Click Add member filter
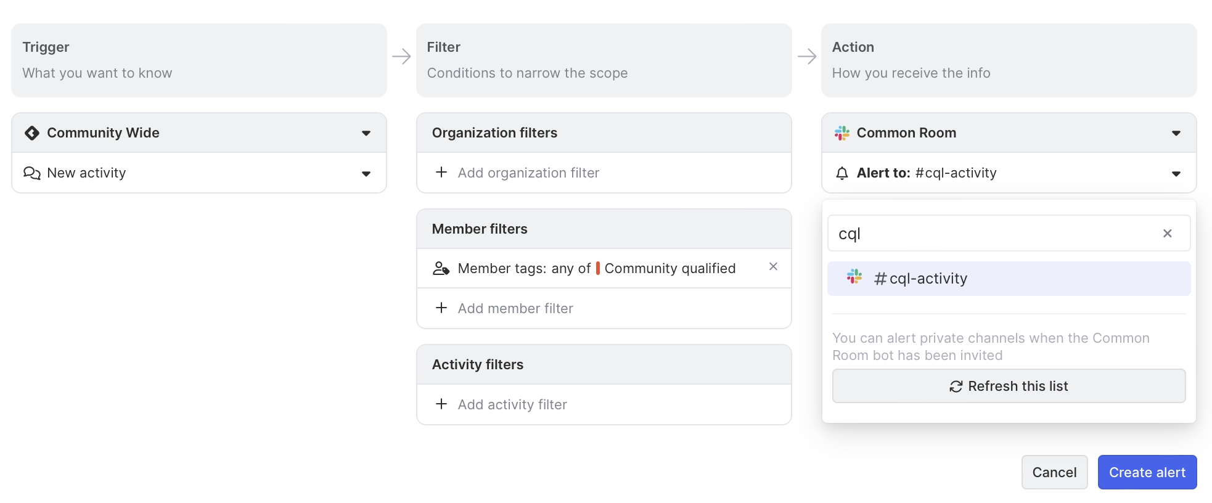The image size is (1212, 503). coord(515,308)
